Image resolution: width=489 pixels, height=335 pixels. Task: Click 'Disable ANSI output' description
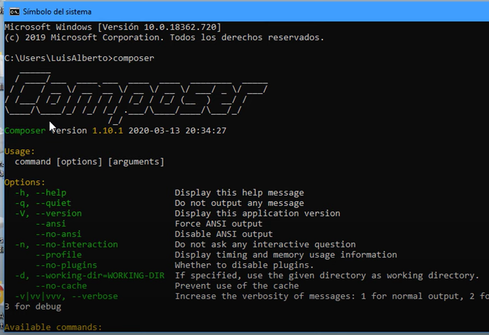[x=224, y=234]
